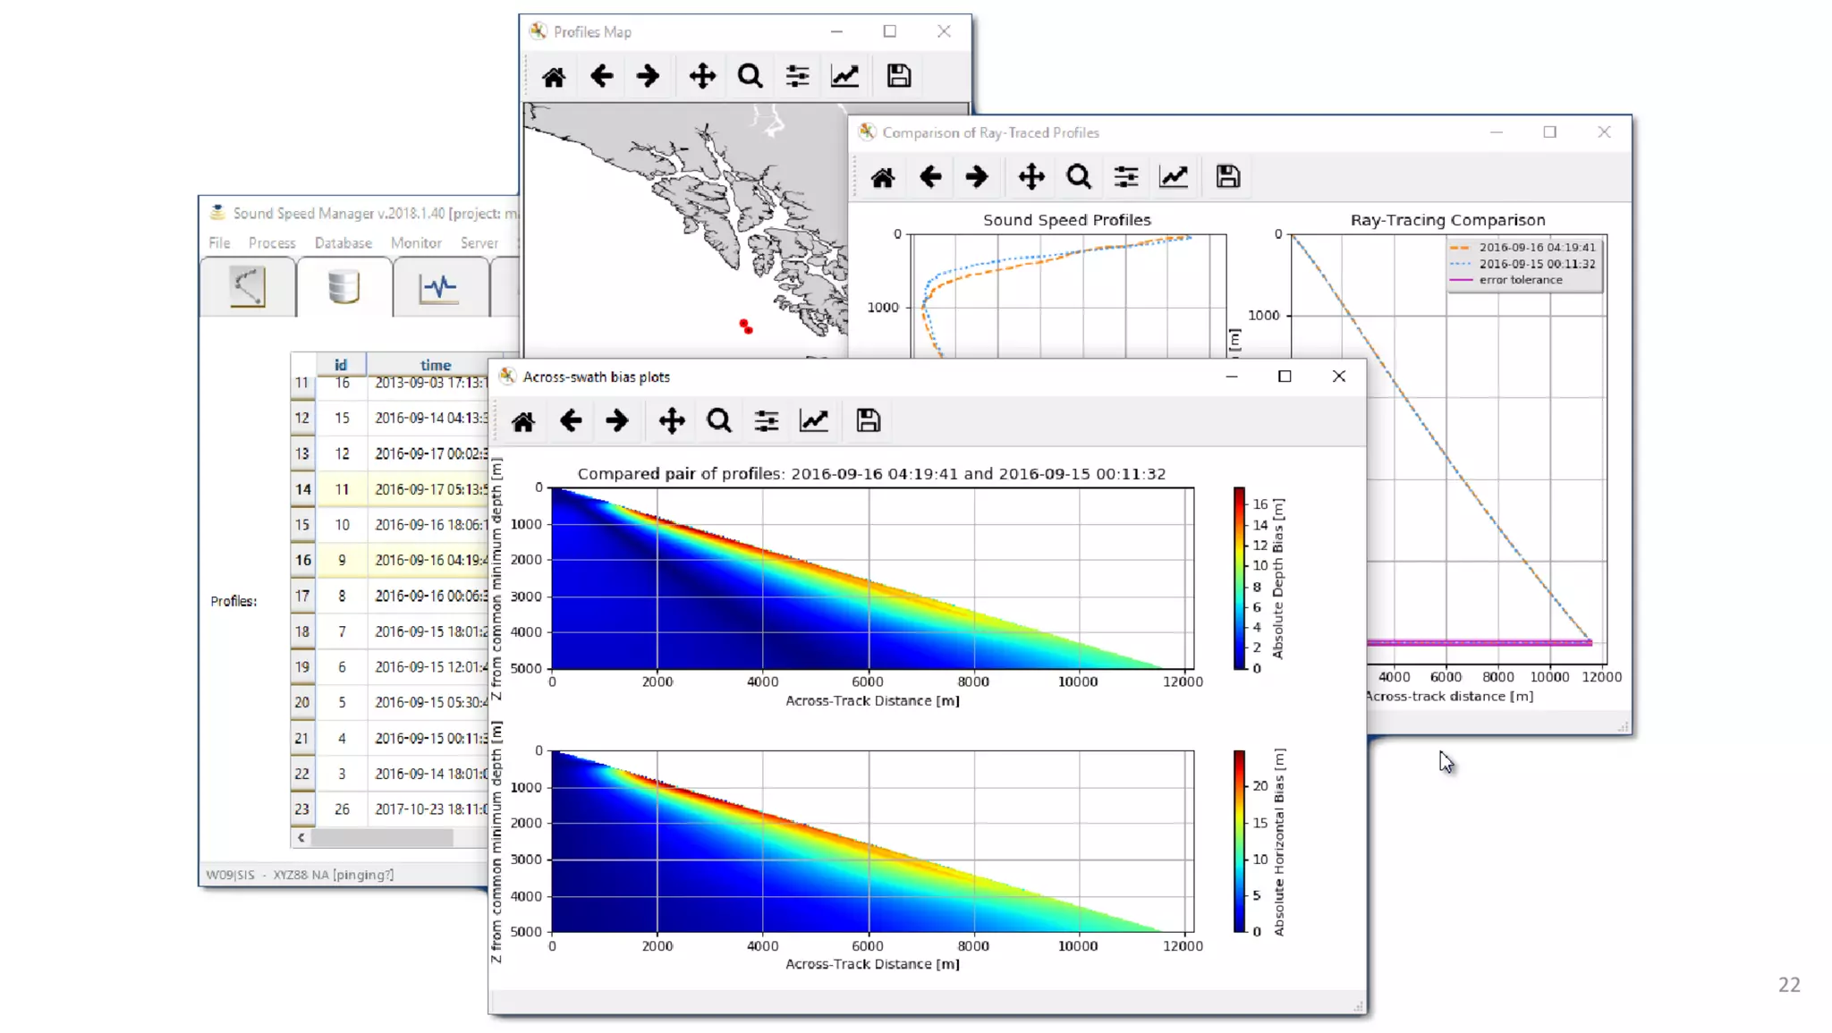Open the File menu
The width and height of the screenshot is (1832, 1033).
219,243
